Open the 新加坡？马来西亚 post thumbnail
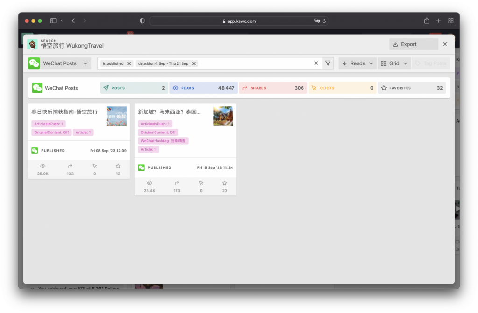Viewport: 478px width, 313px height. 223,116
